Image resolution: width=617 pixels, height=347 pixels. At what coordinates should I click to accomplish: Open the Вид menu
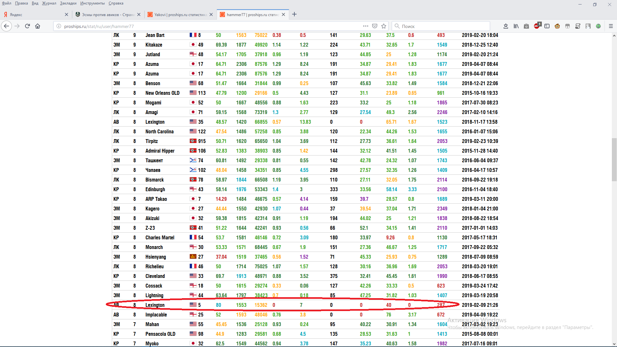pos(35,3)
